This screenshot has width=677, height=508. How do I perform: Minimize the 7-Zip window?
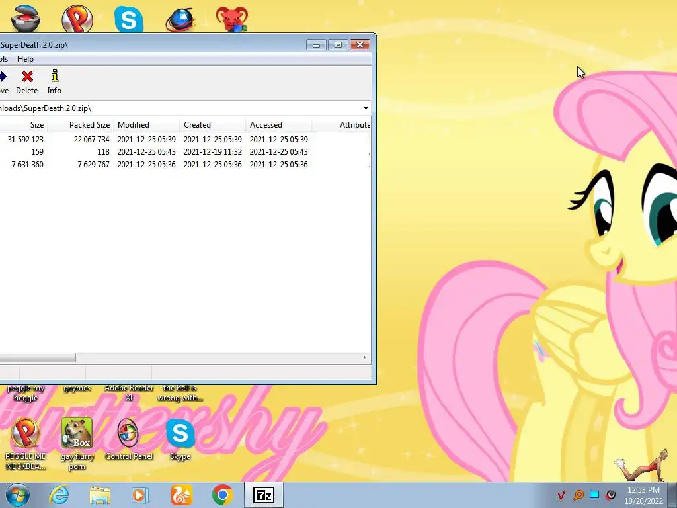pos(316,44)
